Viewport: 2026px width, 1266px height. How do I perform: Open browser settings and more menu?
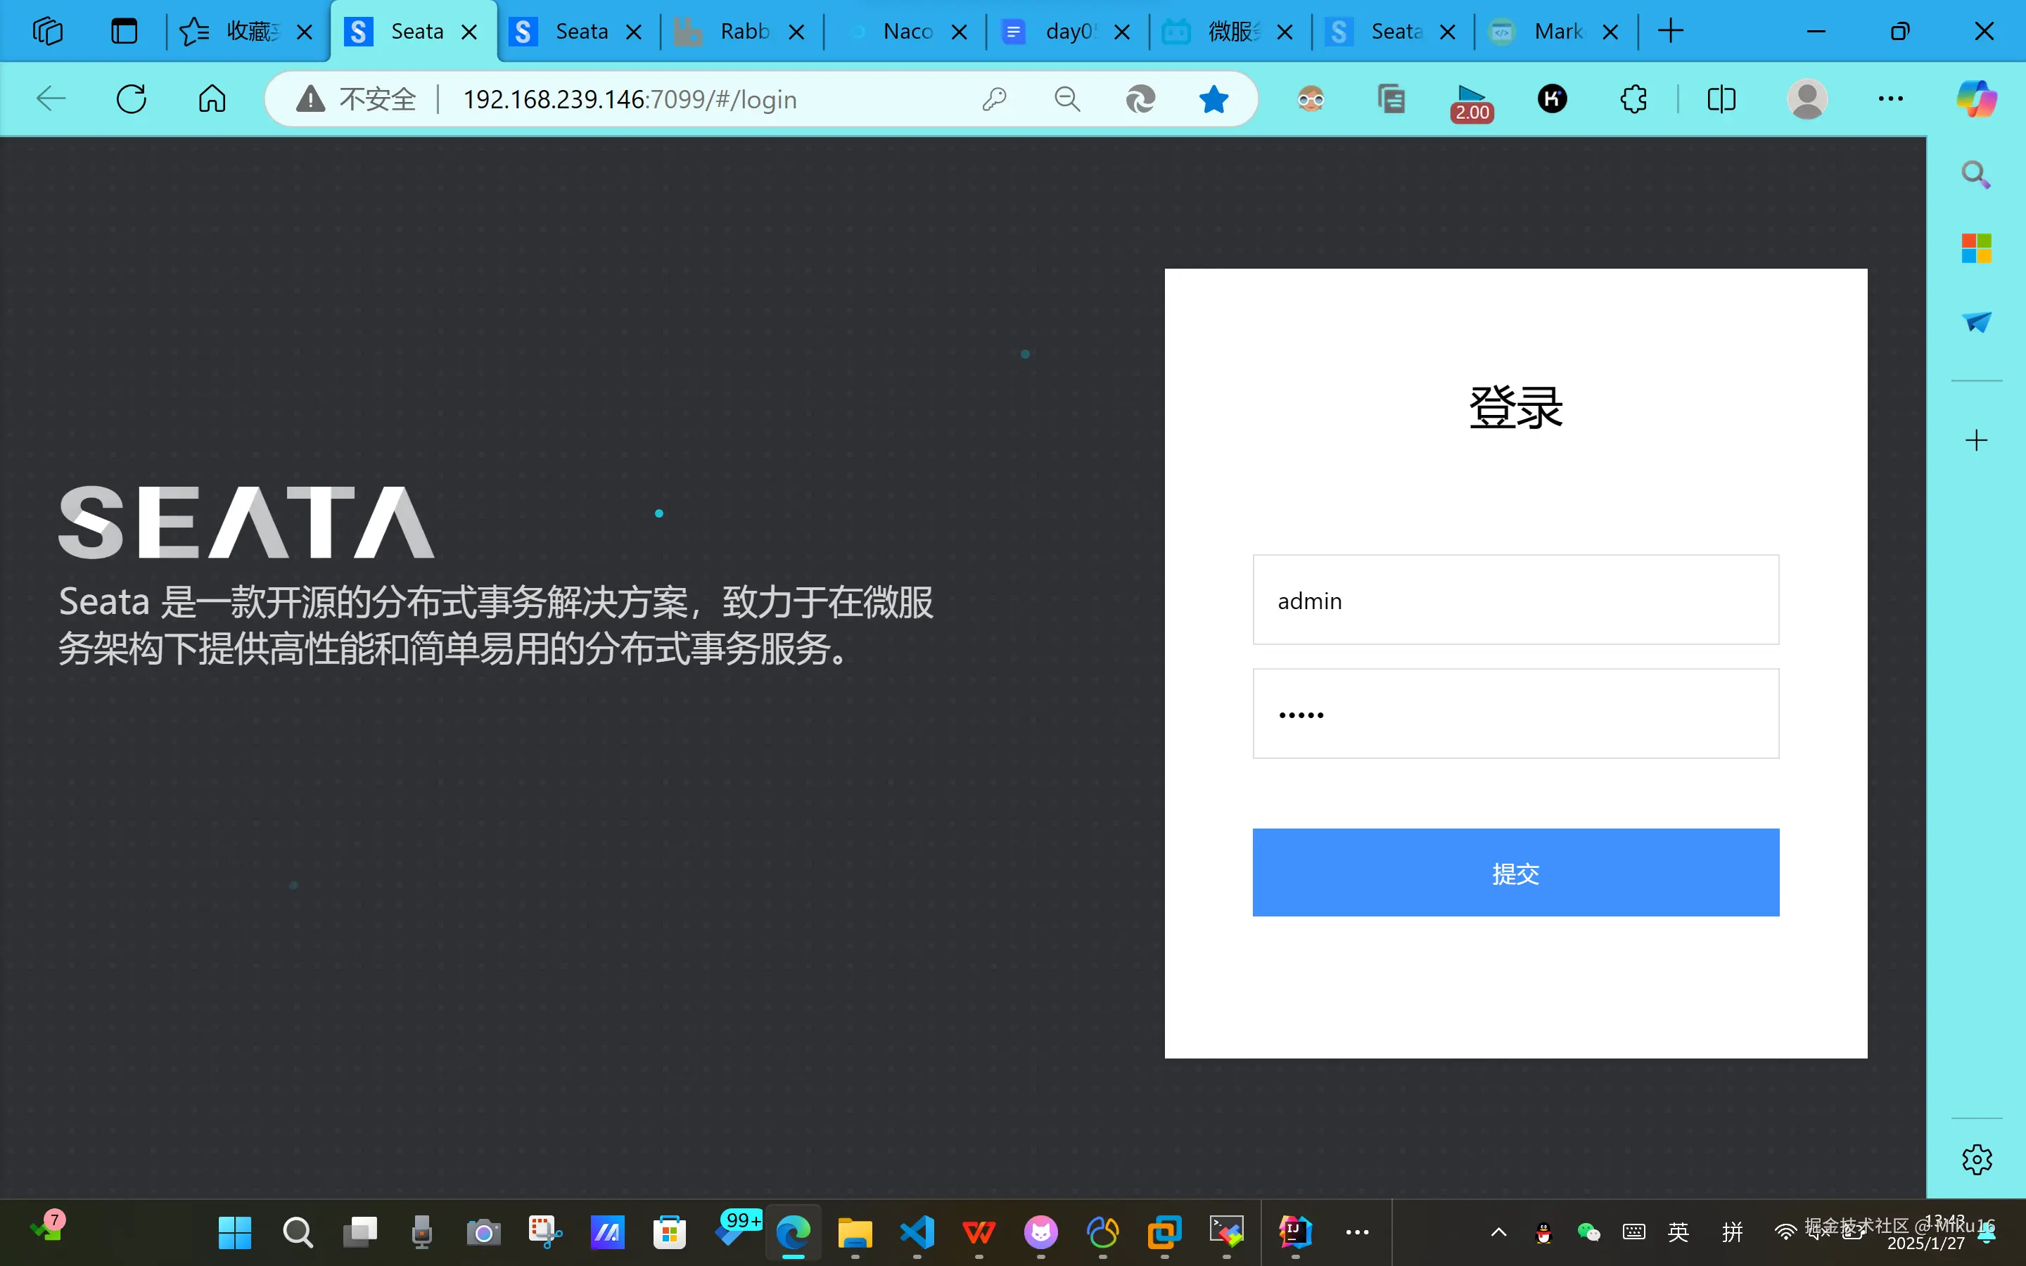pos(1890,98)
